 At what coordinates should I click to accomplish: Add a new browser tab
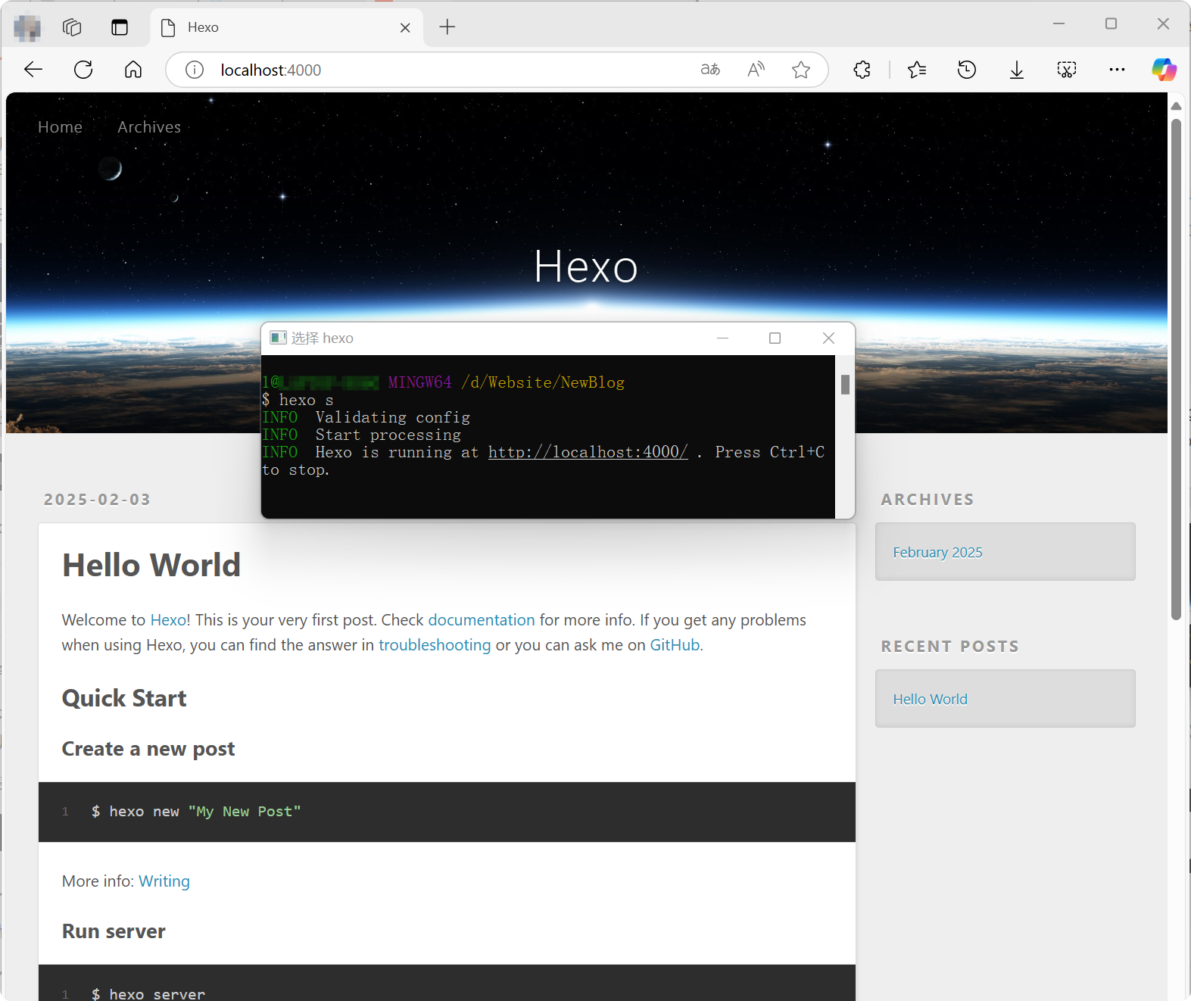click(x=447, y=27)
